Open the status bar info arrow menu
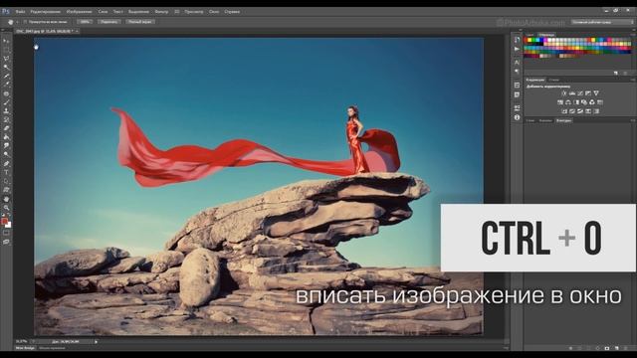The height and width of the screenshot is (358, 637). point(96,342)
